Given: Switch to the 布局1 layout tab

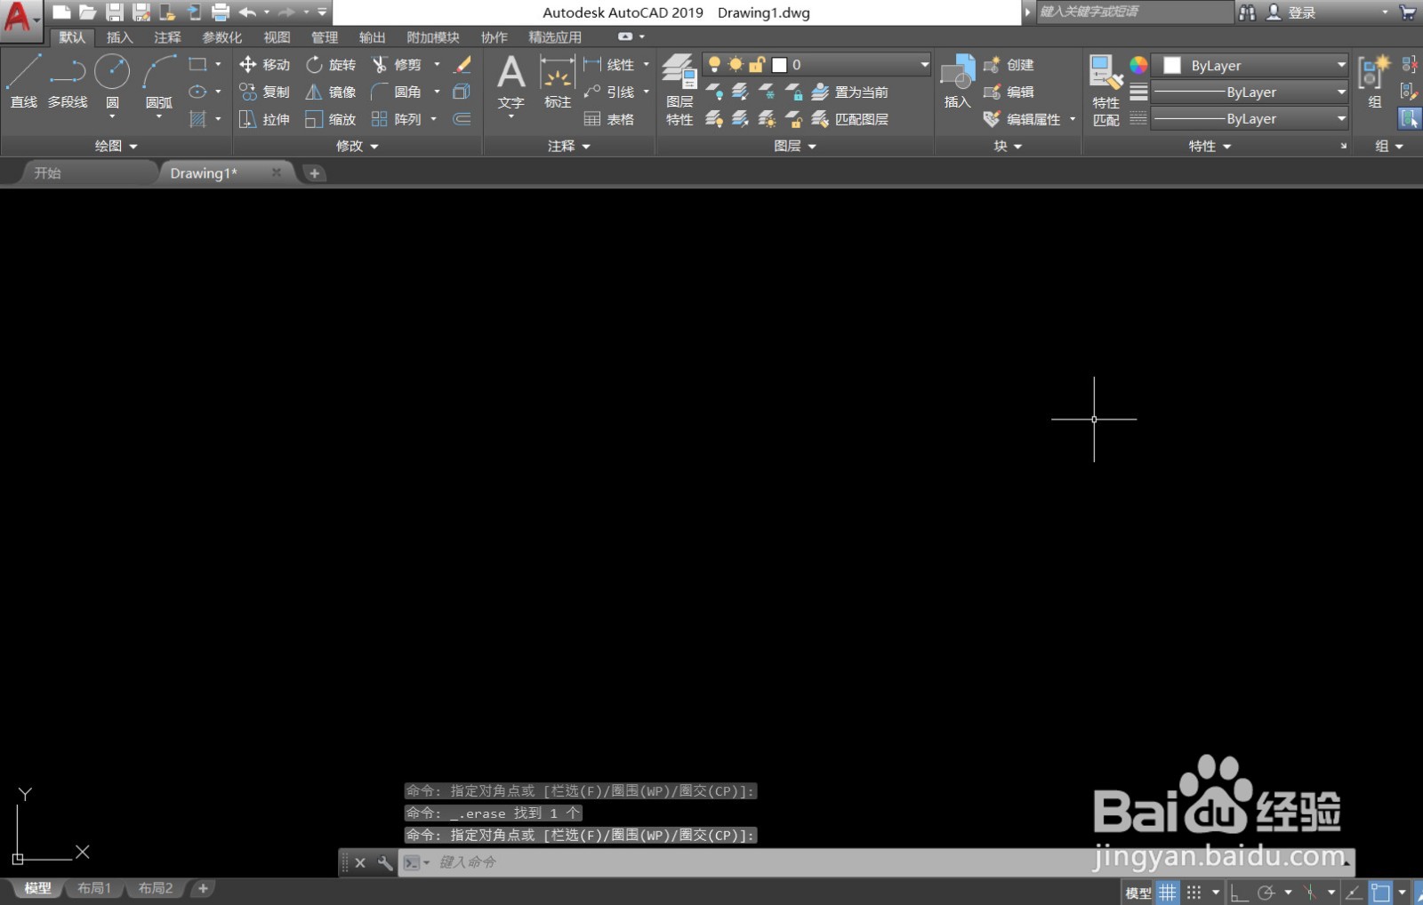Looking at the screenshot, I should [x=94, y=888].
